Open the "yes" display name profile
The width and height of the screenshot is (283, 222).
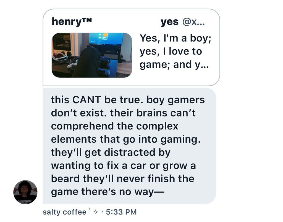click(169, 22)
